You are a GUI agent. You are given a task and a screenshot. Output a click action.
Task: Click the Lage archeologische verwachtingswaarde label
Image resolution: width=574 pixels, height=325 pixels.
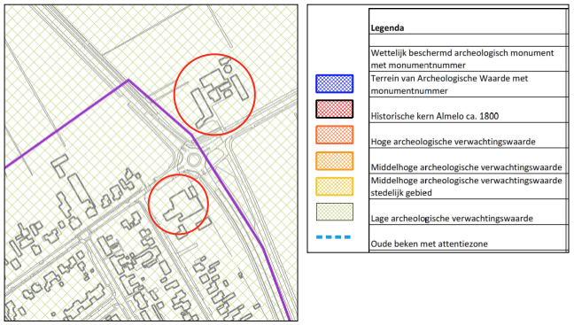pos(452,219)
